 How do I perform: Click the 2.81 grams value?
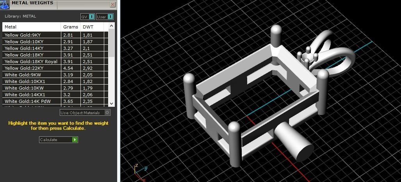click(67, 35)
